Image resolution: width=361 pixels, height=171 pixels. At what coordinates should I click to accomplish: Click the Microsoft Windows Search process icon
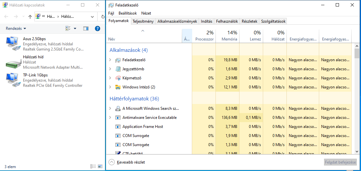click(118, 108)
